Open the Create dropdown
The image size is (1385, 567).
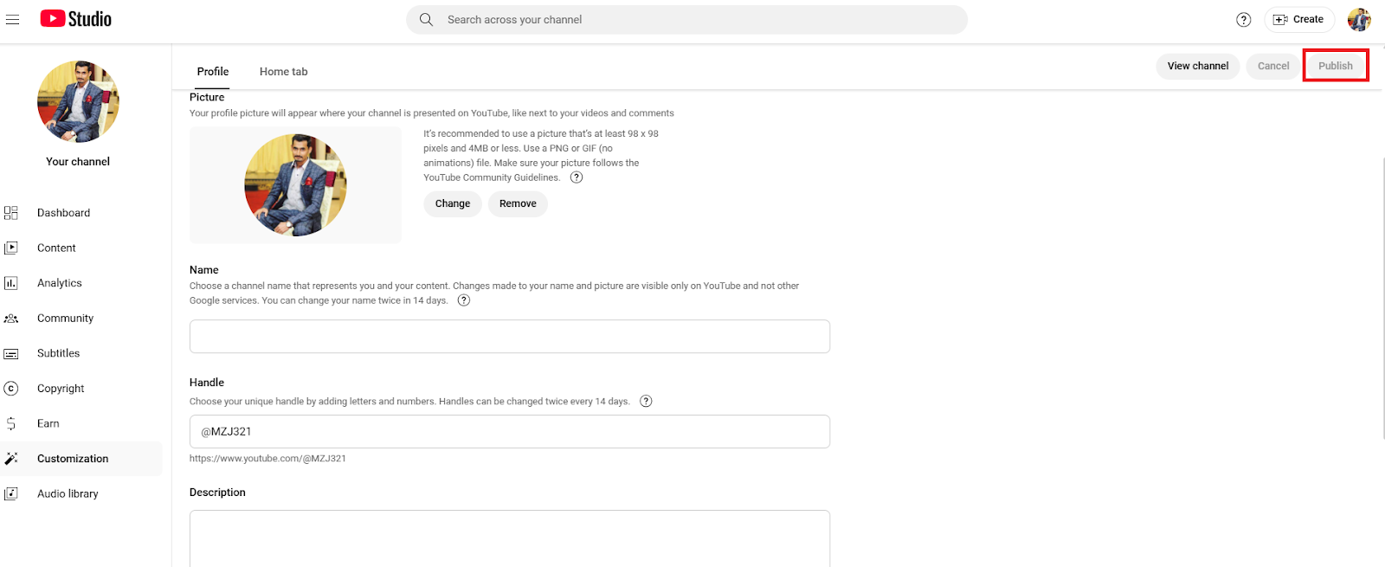click(x=1299, y=19)
